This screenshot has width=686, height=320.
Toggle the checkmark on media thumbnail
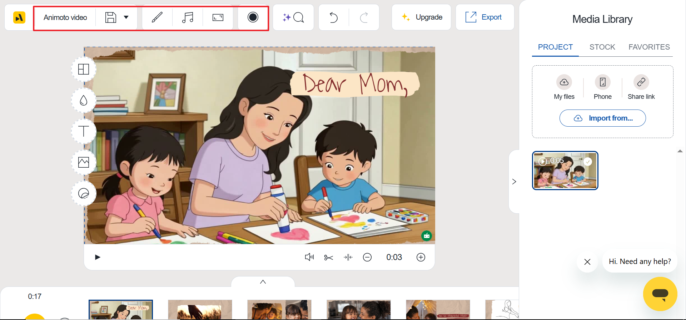(x=588, y=162)
